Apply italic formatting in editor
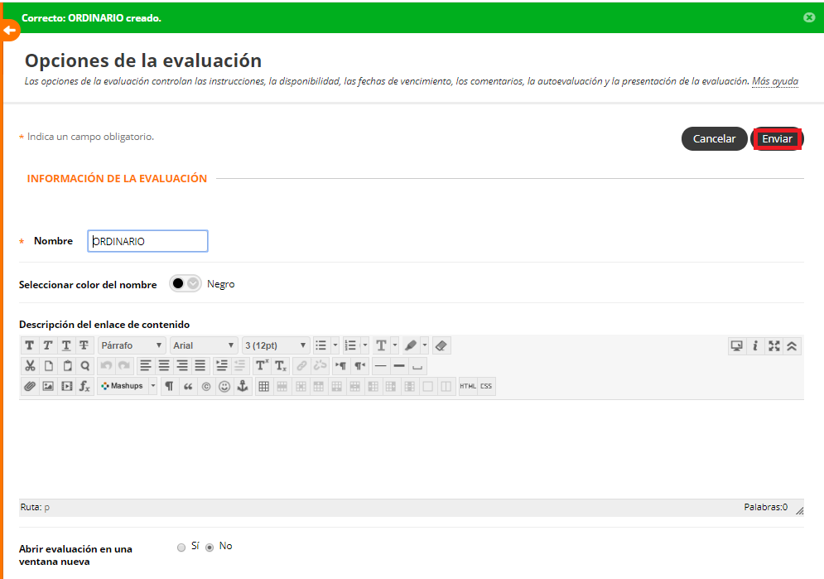824x579 pixels. [48, 345]
